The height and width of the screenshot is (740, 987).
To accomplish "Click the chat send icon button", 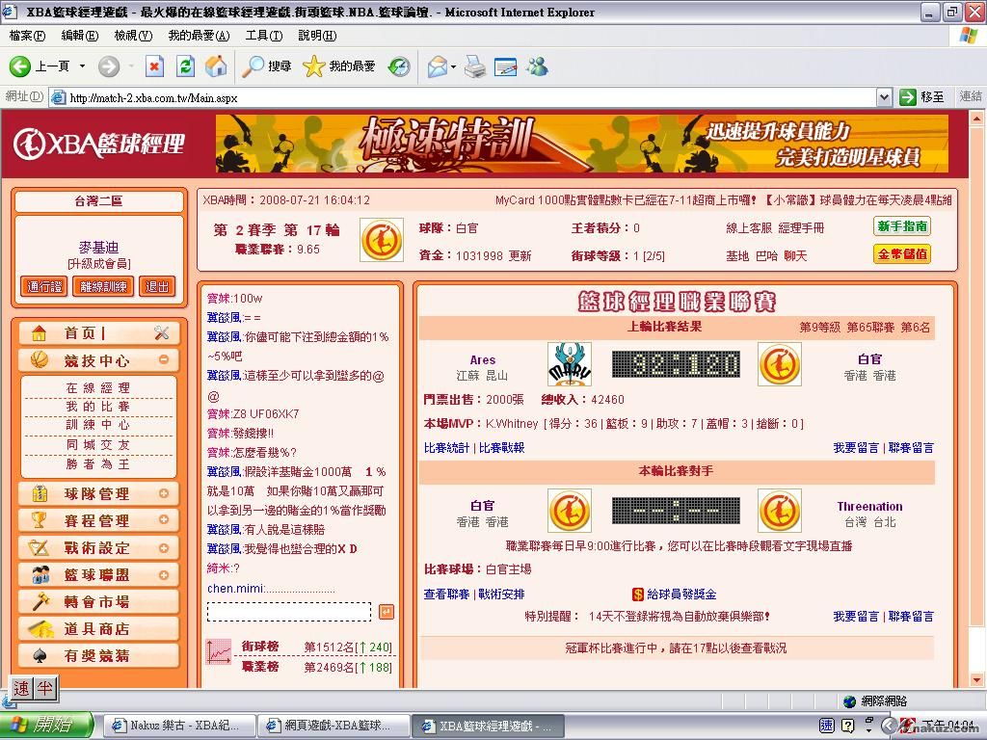I will click(386, 612).
